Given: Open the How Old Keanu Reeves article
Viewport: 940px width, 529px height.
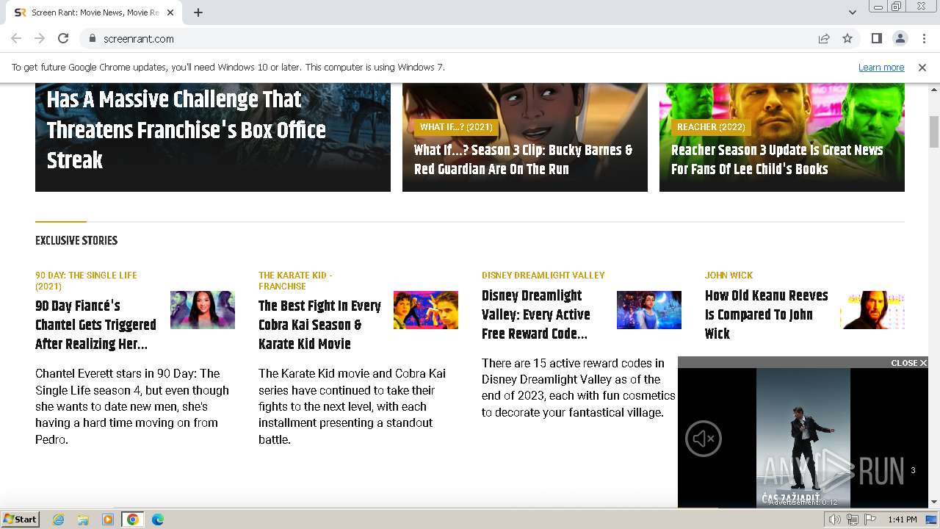Looking at the screenshot, I should 766,314.
